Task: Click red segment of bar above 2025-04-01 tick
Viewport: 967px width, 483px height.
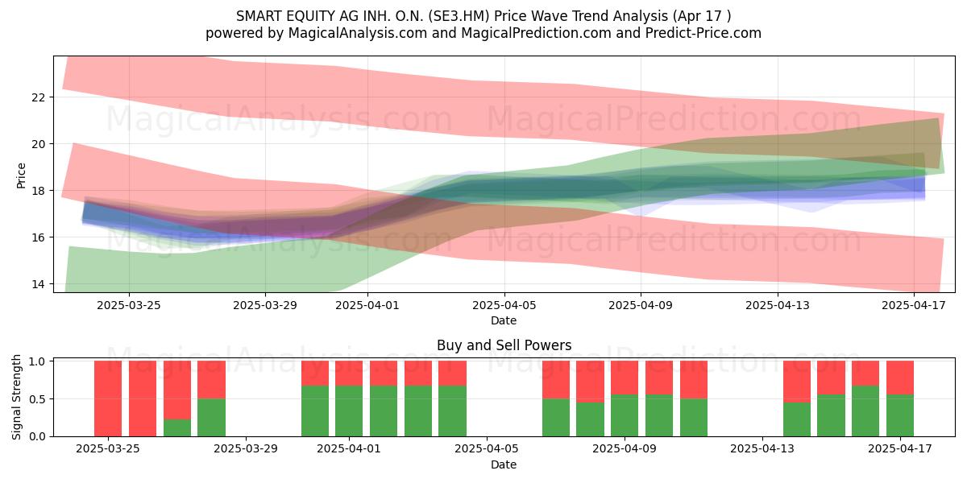Action: point(349,374)
